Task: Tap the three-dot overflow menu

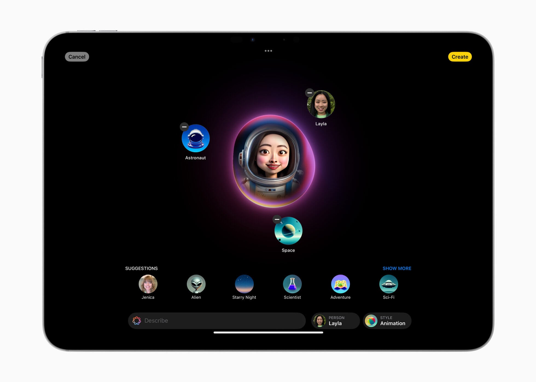Action: 269,51
